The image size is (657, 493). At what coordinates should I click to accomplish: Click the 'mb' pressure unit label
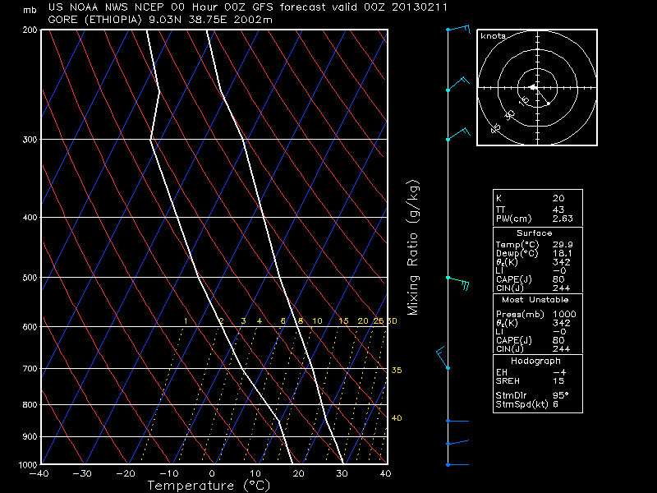(x=30, y=10)
